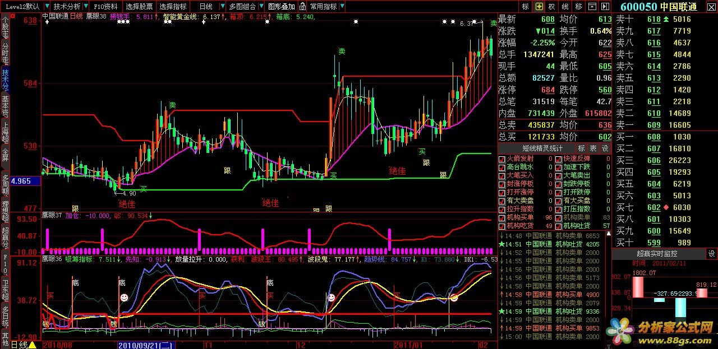Select the 技术分 sidebar tab
Image resolution: width=718 pixels, height=349 pixels.
pyautogui.click(x=5, y=79)
